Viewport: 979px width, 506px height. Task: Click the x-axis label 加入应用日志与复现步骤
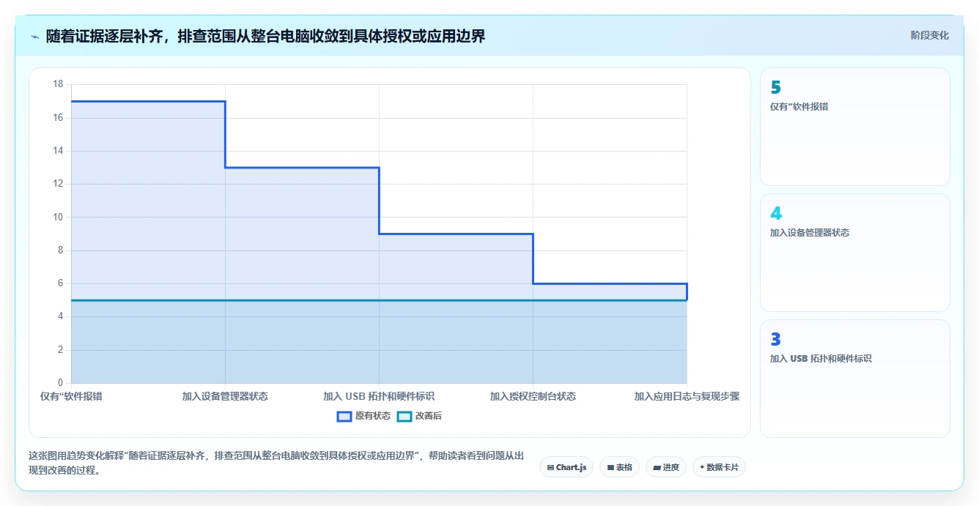(x=687, y=396)
